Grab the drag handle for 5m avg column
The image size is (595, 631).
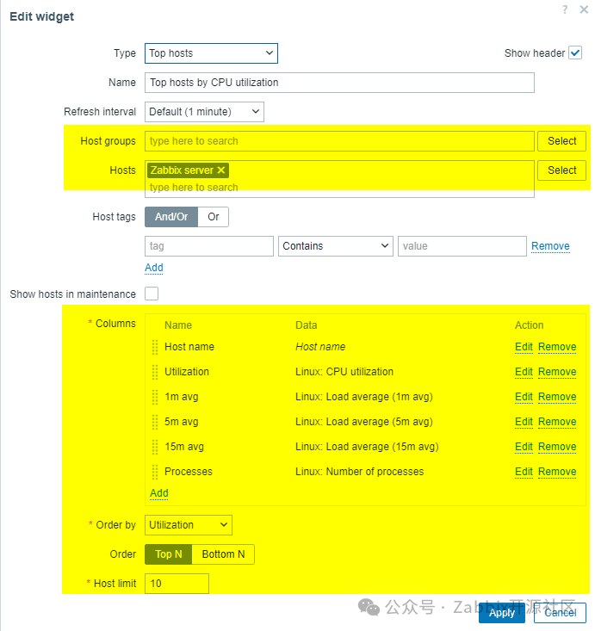point(155,422)
